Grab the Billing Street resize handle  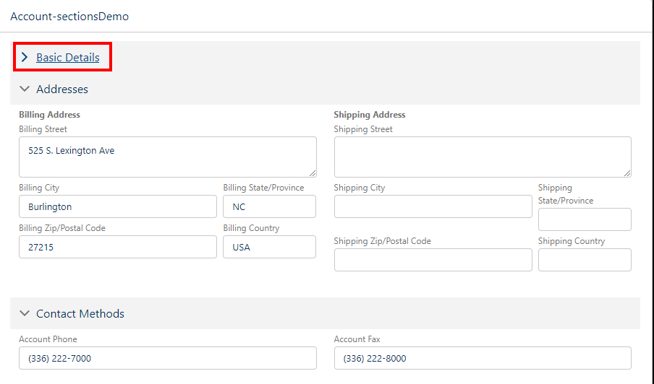pyautogui.click(x=313, y=173)
